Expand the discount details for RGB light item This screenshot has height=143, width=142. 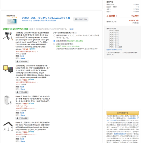(27, 82)
